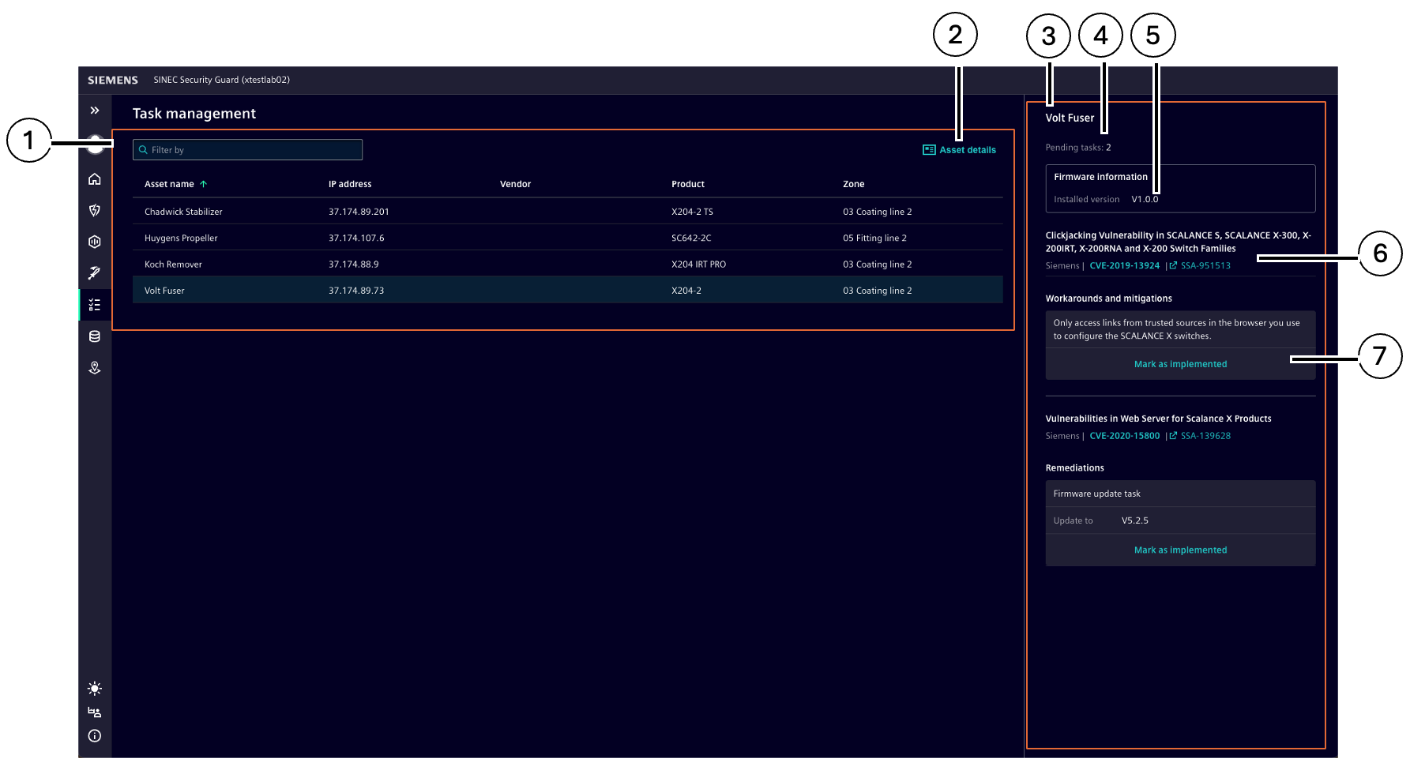The height and width of the screenshot is (766, 1410).
Task: Click the SIEMENS logo
Action: [113, 81]
